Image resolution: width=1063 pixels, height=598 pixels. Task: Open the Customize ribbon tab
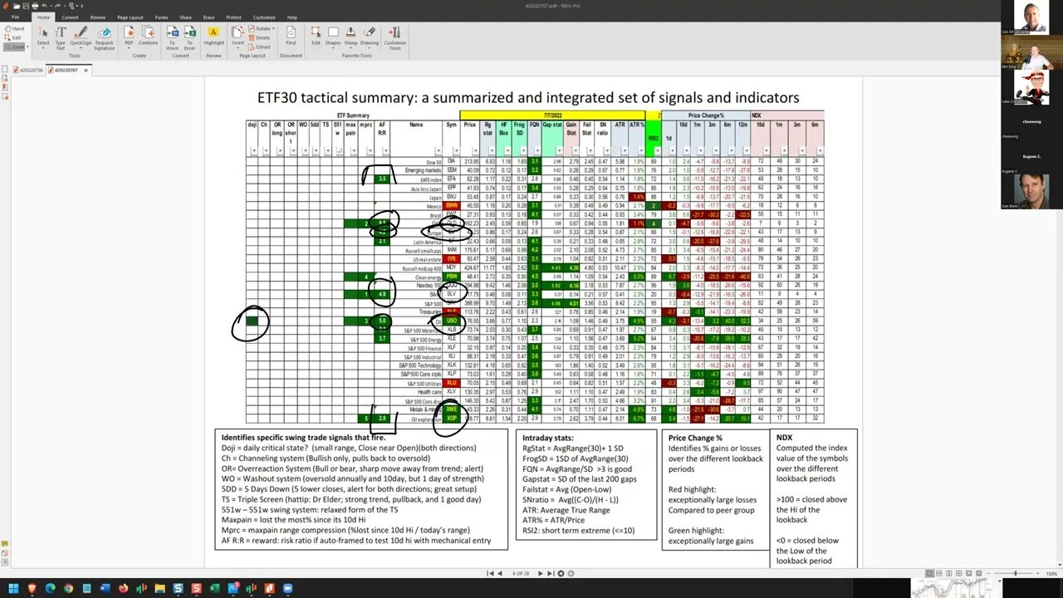coord(264,17)
